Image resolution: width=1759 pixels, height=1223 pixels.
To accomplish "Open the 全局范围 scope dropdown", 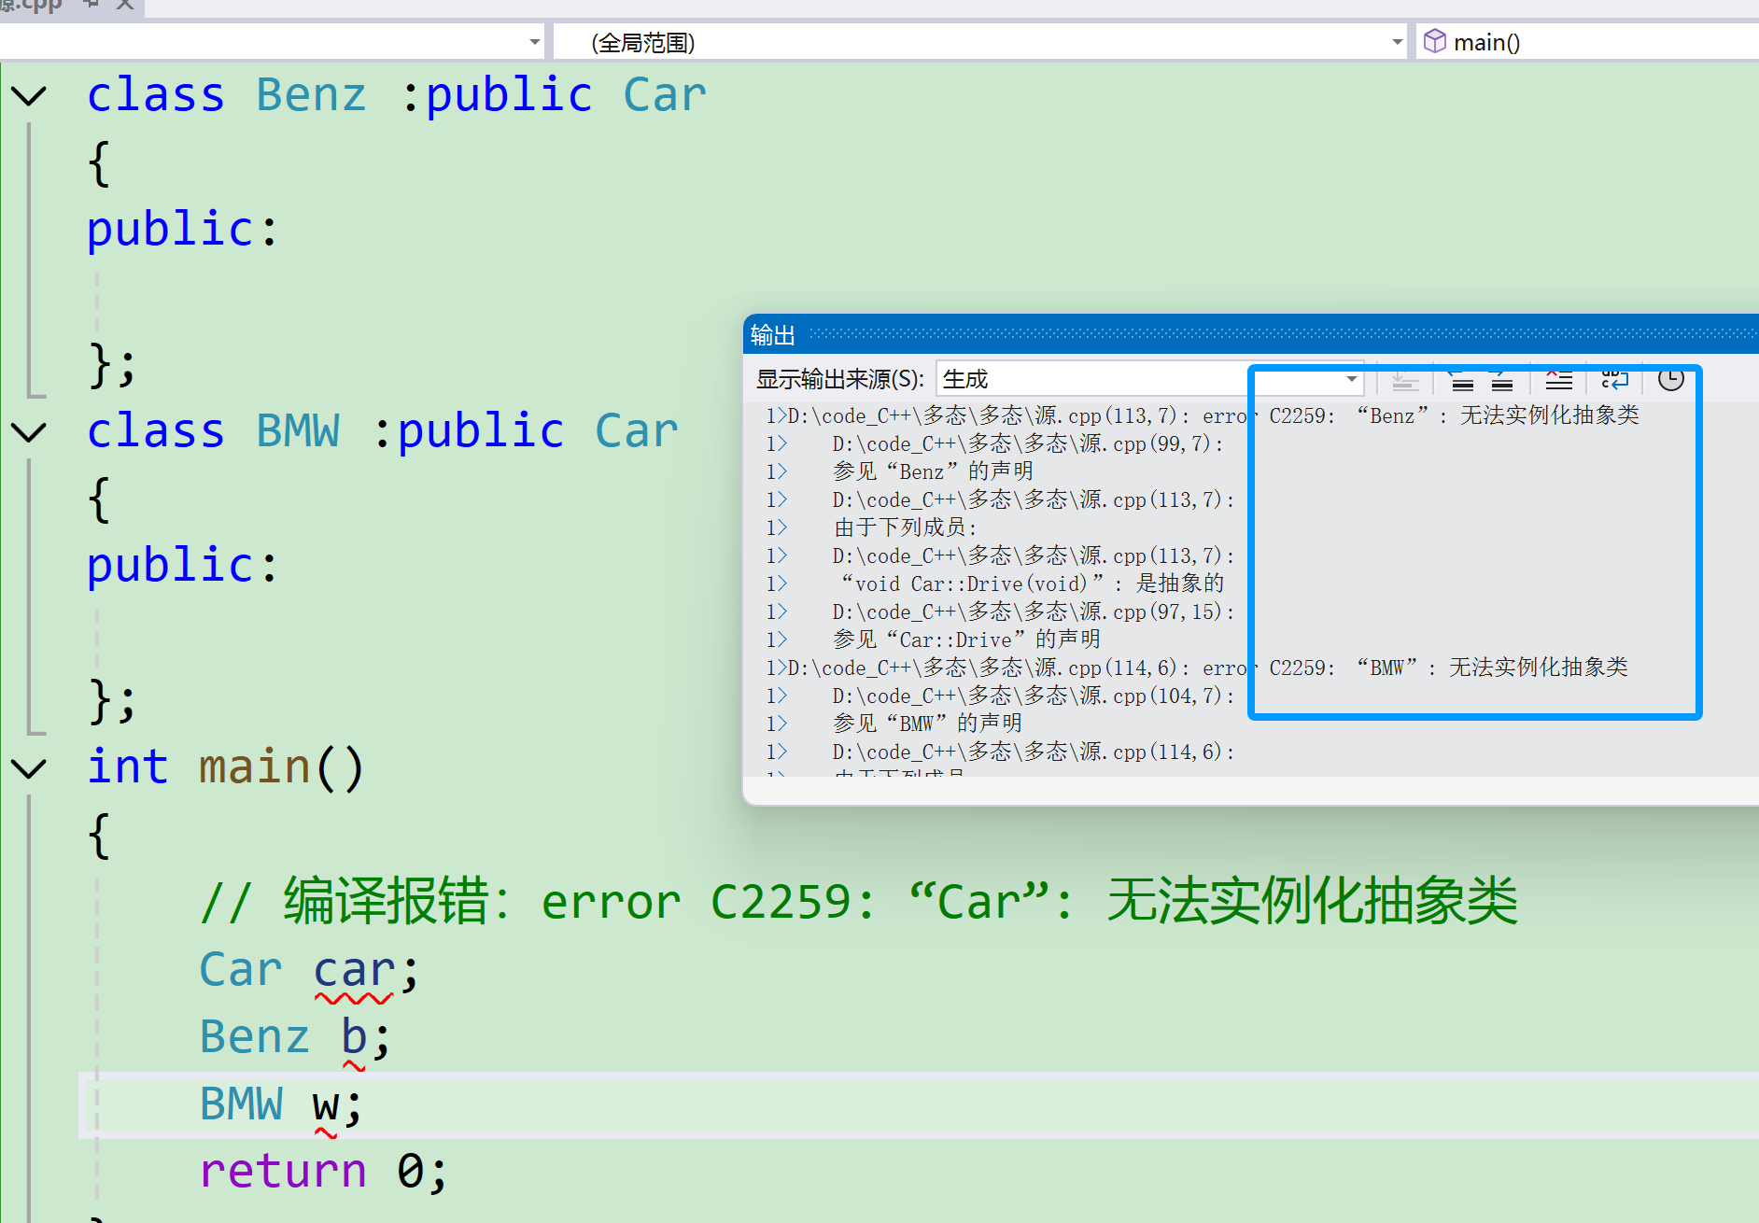I will (x=1397, y=42).
